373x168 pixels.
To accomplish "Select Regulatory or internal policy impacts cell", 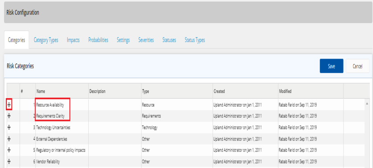I will tap(62, 150).
